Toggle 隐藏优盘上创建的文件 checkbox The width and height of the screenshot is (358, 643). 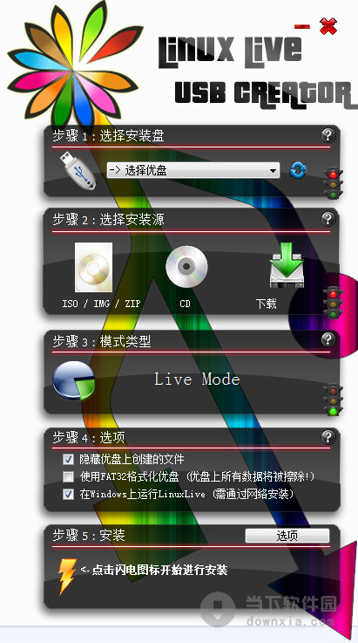pyautogui.click(x=69, y=459)
